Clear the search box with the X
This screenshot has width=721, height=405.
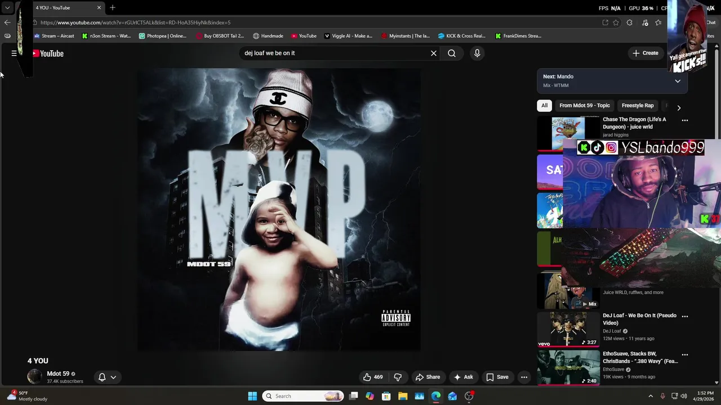pos(434,53)
